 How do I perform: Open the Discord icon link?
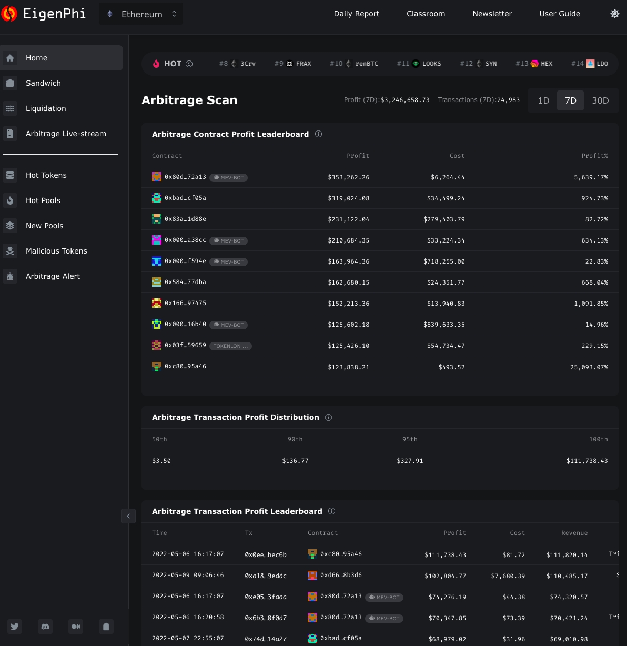click(45, 626)
